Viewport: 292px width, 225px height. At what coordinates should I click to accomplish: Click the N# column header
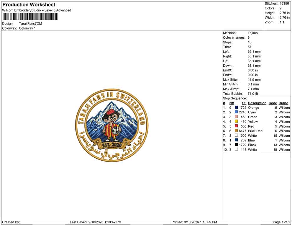[x=232, y=103]
